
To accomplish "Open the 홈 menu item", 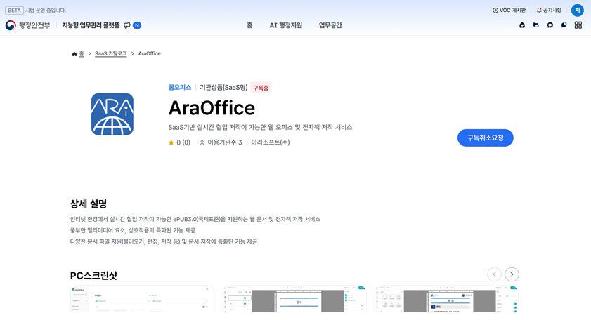I will pyautogui.click(x=249, y=25).
